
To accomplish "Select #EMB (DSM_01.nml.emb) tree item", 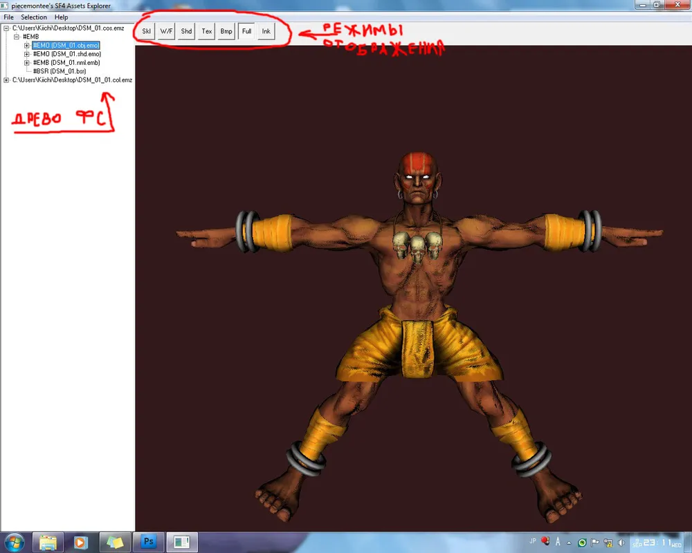I will [x=66, y=63].
